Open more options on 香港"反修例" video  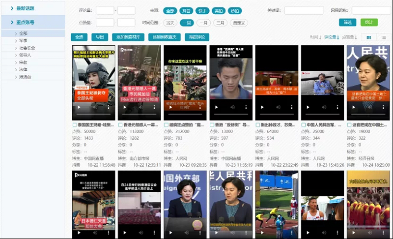[x=246, y=107]
